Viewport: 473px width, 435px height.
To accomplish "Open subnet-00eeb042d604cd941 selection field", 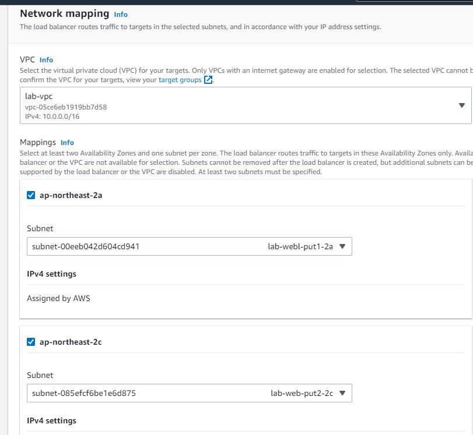I will (190, 246).
